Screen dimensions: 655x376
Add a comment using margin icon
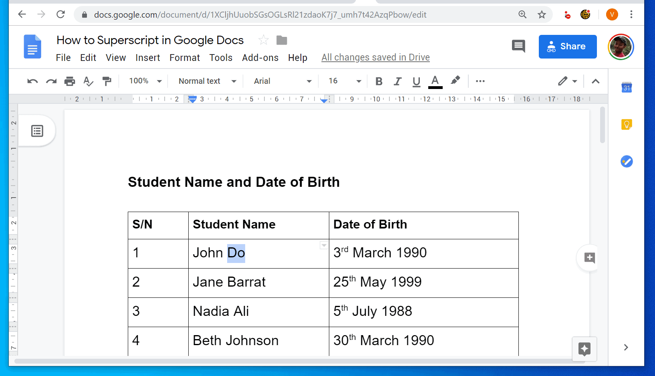pos(589,258)
